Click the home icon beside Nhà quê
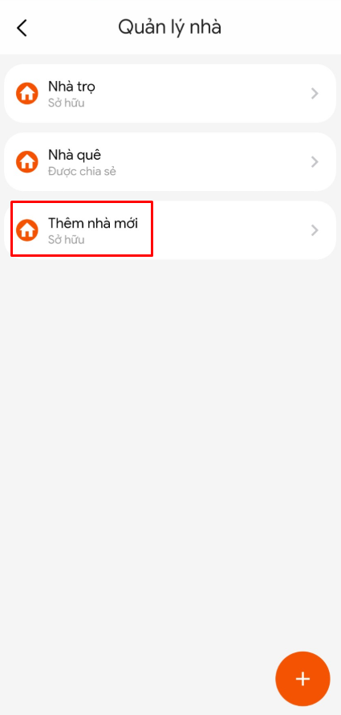The image size is (341, 715). [27, 162]
